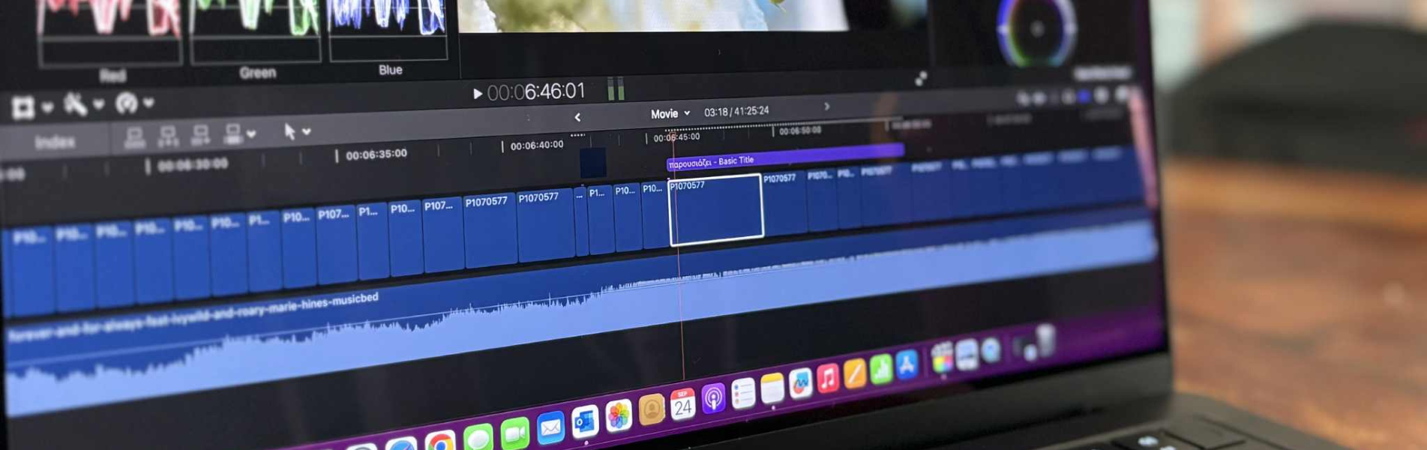Open Trash in the Dock

(1045, 340)
